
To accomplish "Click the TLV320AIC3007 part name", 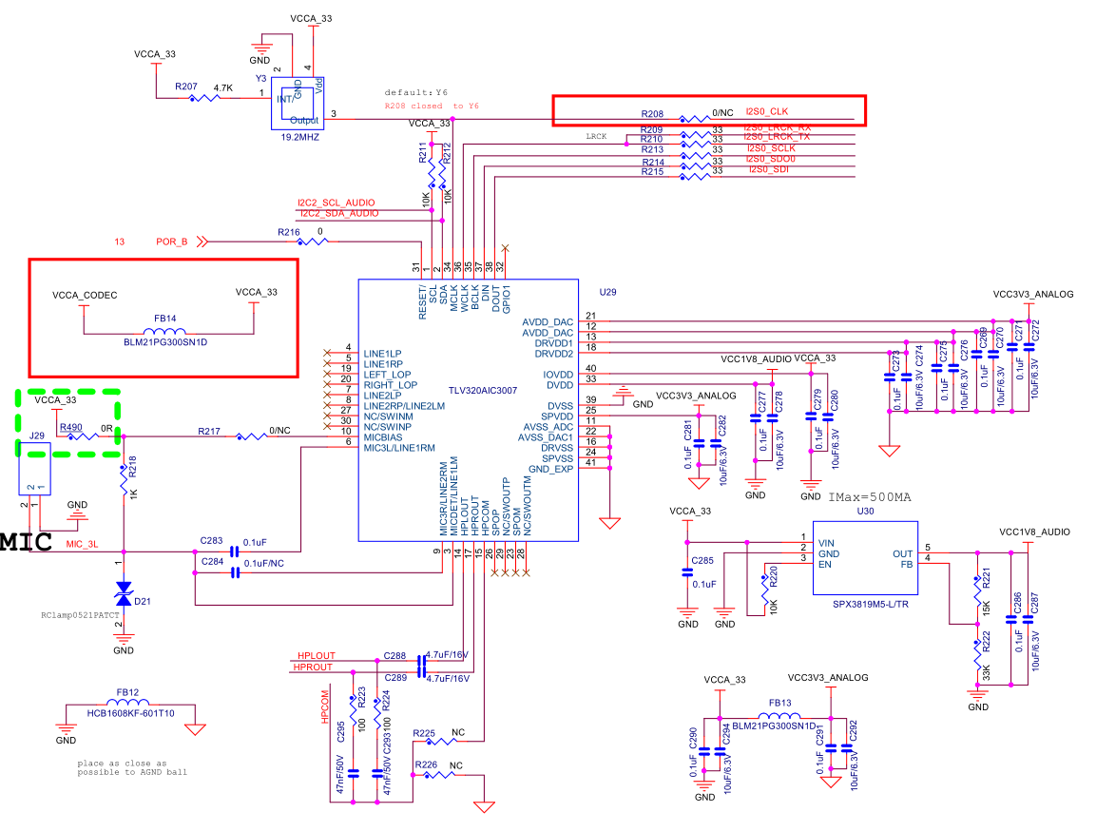I will click(482, 391).
